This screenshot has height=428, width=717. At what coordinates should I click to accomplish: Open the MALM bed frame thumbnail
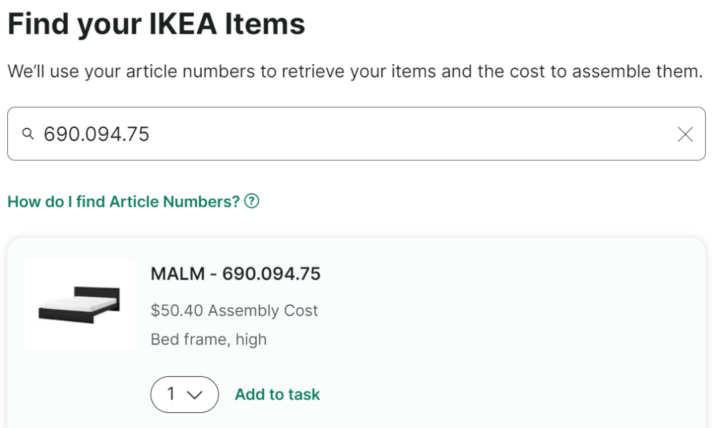point(79,305)
